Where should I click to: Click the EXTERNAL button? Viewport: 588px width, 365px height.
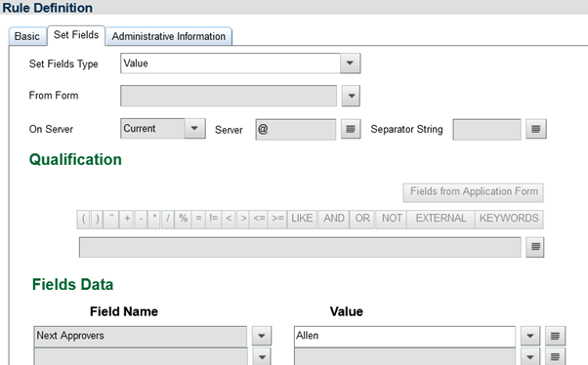(x=441, y=220)
